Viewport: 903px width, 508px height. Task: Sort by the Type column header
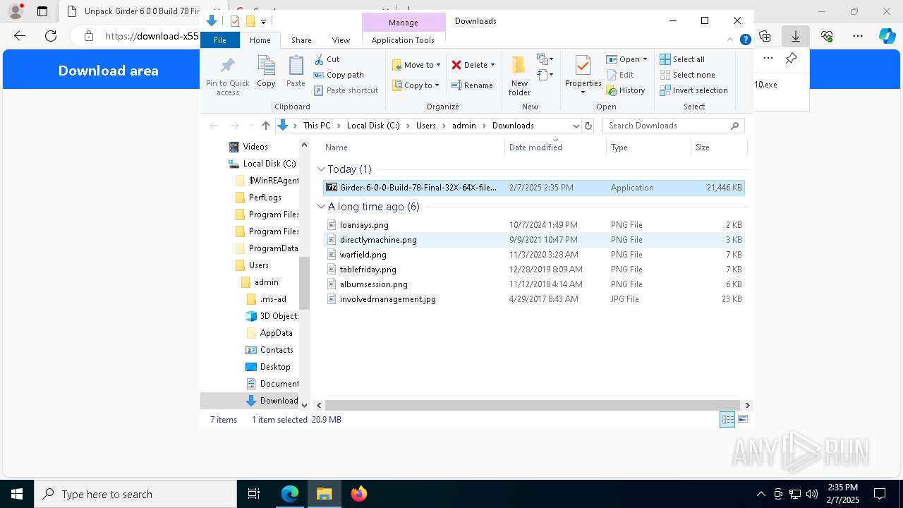pyautogui.click(x=648, y=147)
